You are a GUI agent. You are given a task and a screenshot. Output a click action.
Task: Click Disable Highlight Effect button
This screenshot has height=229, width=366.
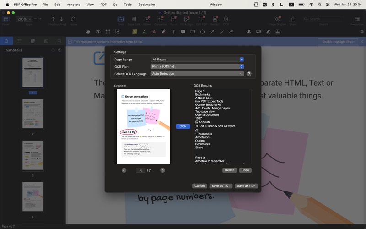[x=338, y=42]
